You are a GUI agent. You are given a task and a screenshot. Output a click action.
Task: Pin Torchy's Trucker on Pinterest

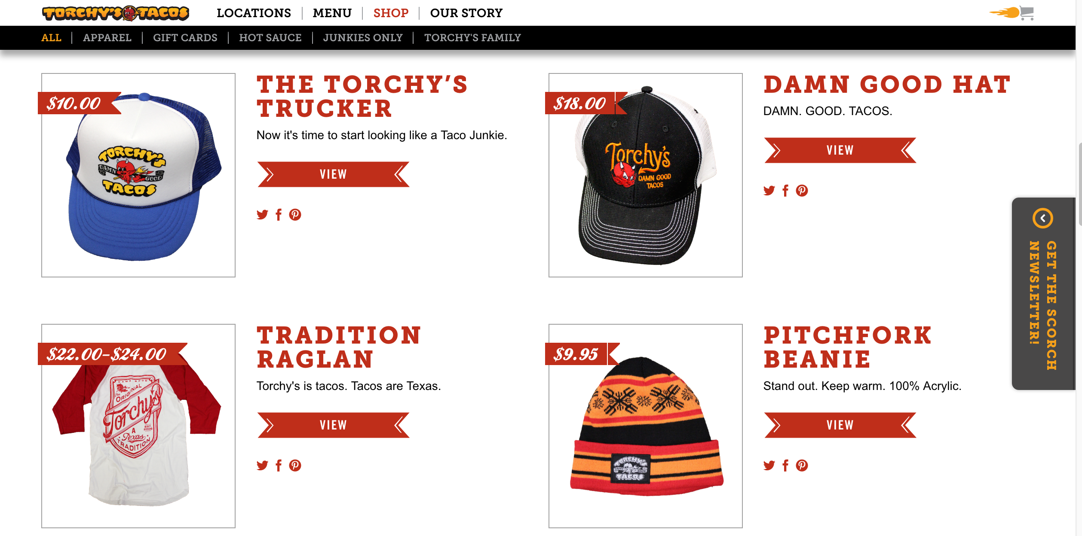pyautogui.click(x=295, y=214)
